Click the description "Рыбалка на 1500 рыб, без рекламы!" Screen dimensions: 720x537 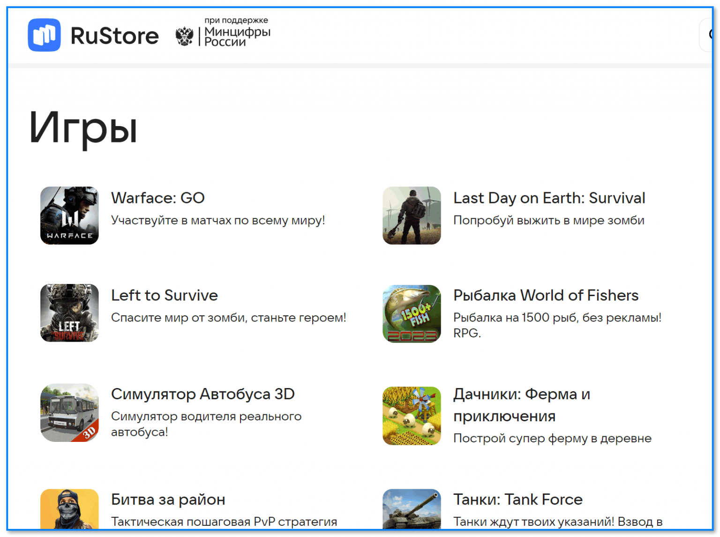(557, 318)
